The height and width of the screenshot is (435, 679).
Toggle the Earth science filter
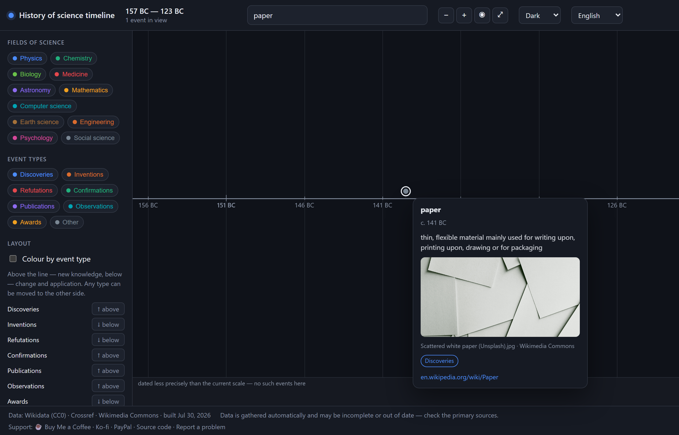(36, 122)
